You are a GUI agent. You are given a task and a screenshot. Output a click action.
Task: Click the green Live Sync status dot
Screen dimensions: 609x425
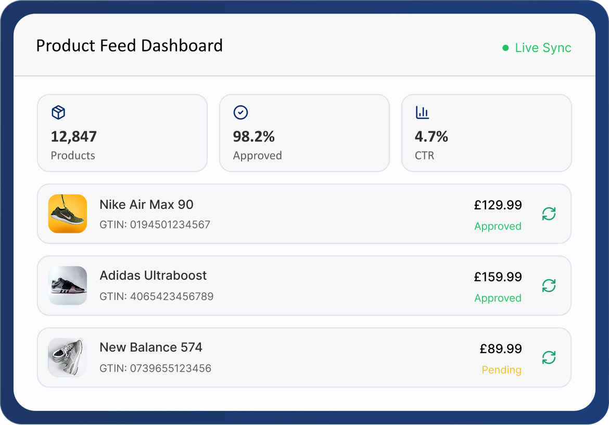505,48
